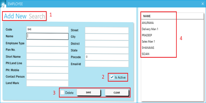Focus the Name text field
The width and height of the screenshot is (206, 103).
(47, 36)
